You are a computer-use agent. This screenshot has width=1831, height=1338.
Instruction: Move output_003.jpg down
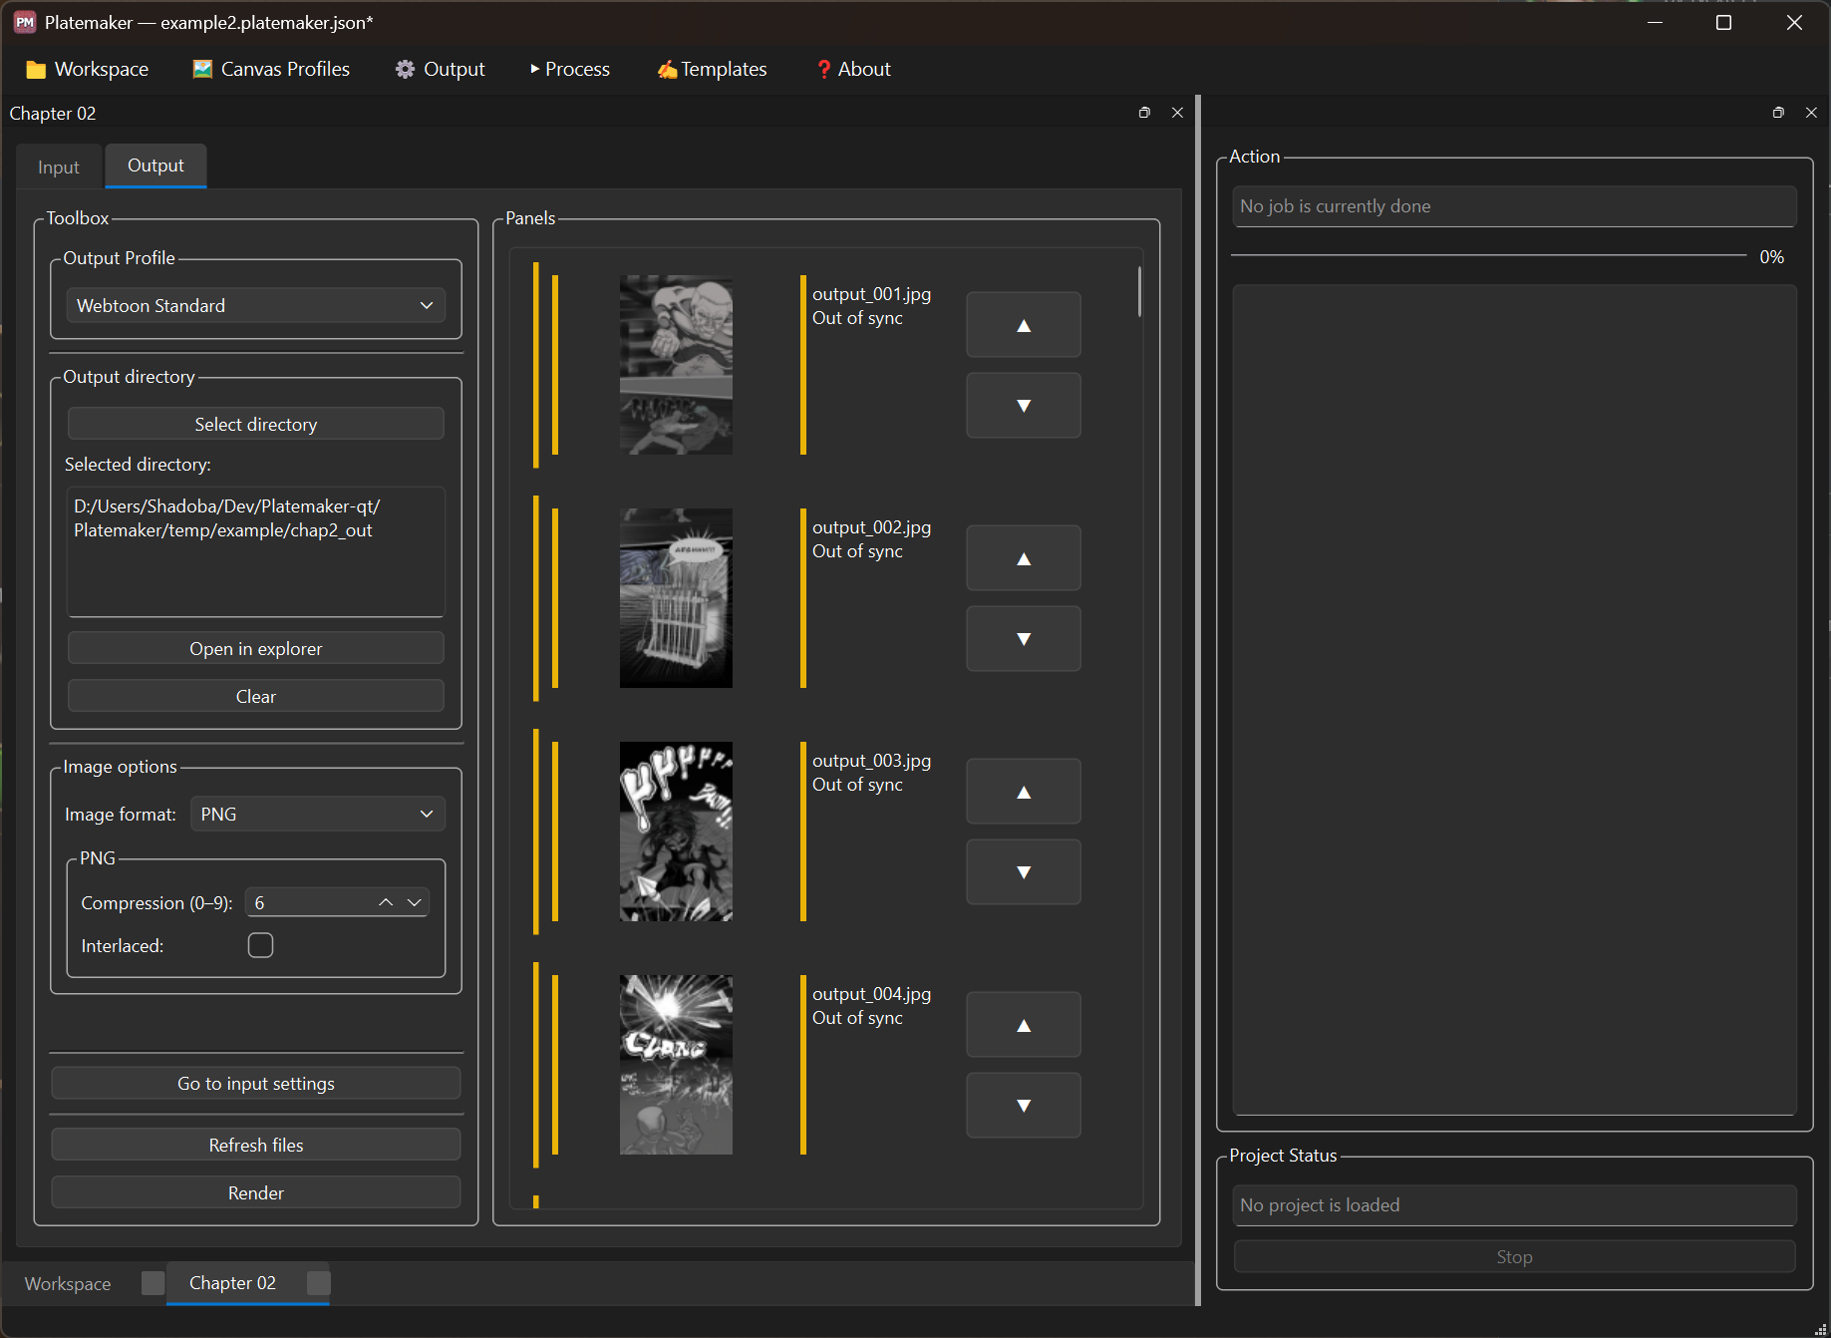(x=1024, y=871)
